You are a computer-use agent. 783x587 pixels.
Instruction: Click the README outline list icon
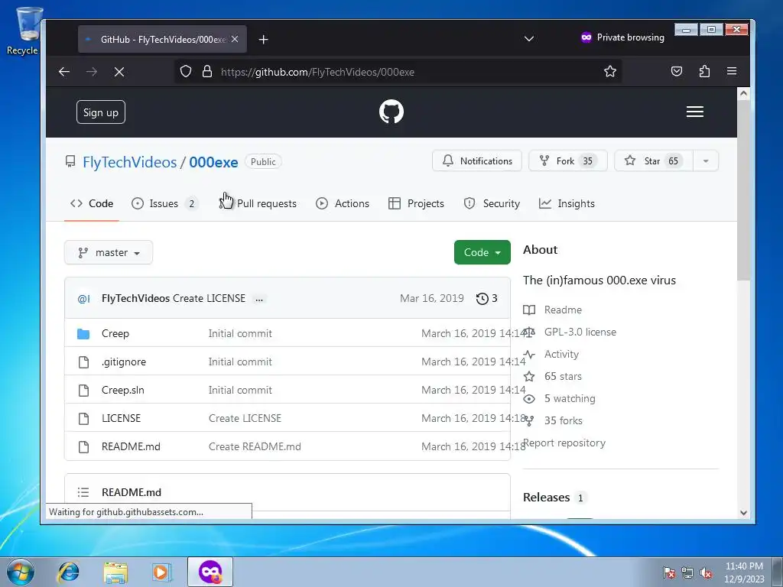click(83, 492)
